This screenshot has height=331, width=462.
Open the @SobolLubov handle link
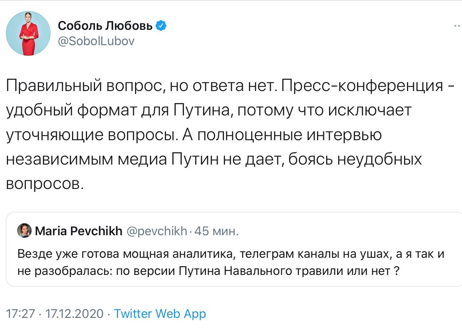tap(96, 41)
